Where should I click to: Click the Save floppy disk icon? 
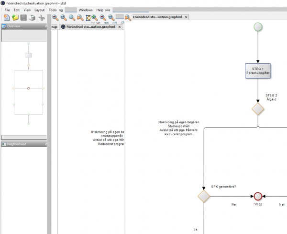(23, 18)
